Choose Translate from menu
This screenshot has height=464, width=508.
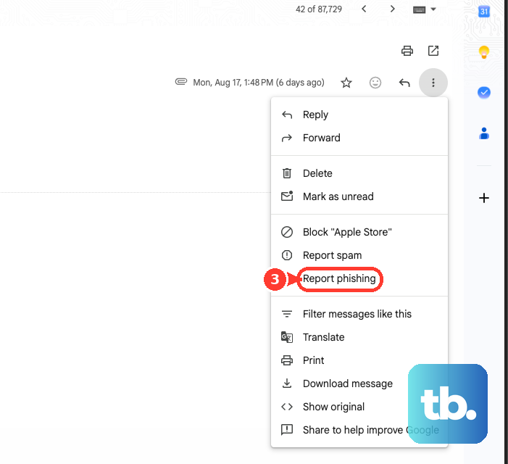click(x=359, y=337)
